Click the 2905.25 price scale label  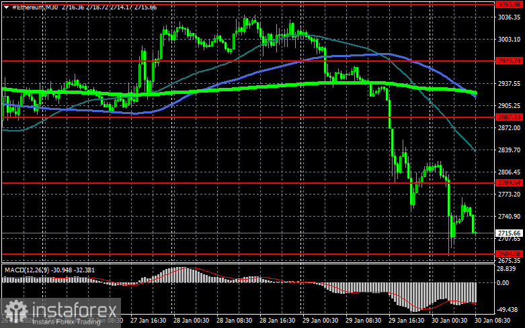(x=509, y=105)
